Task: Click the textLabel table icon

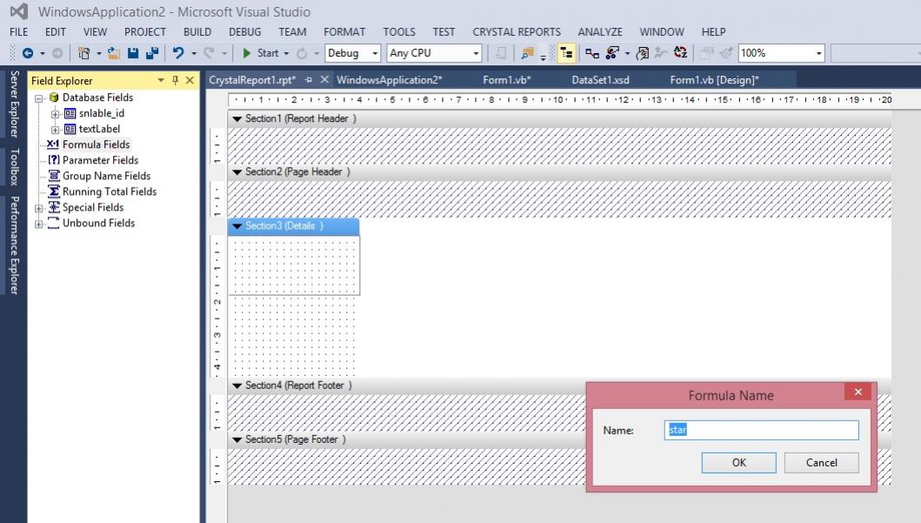Action: pyautogui.click(x=70, y=130)
